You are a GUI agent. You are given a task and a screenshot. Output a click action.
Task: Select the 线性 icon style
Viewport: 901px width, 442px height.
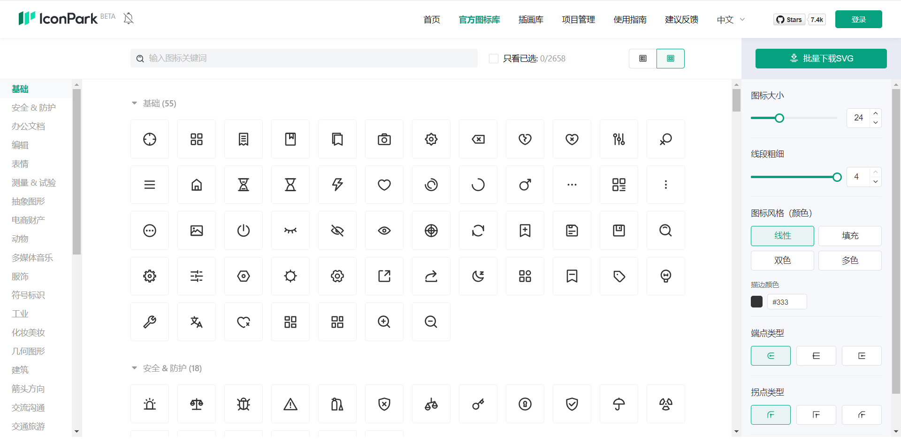(x=782, y=236)
